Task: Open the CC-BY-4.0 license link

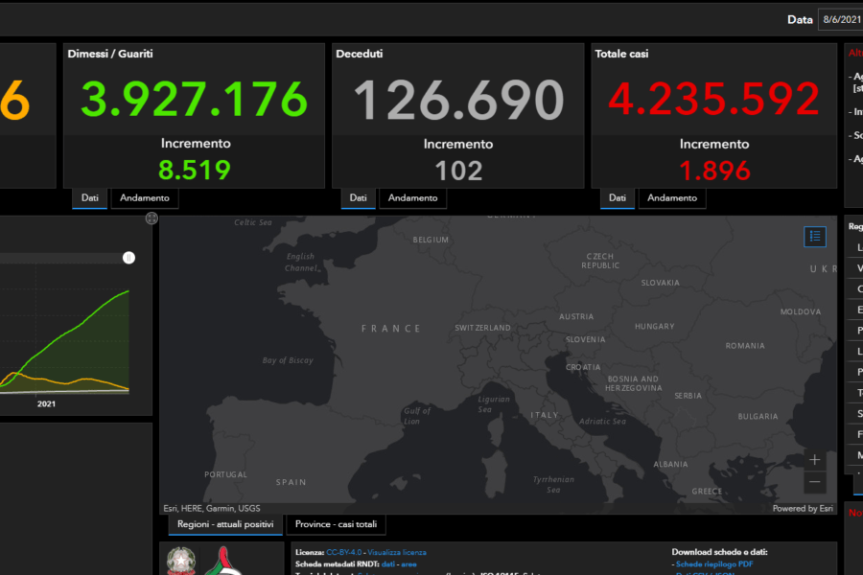Action: click(x=344, y=552)
